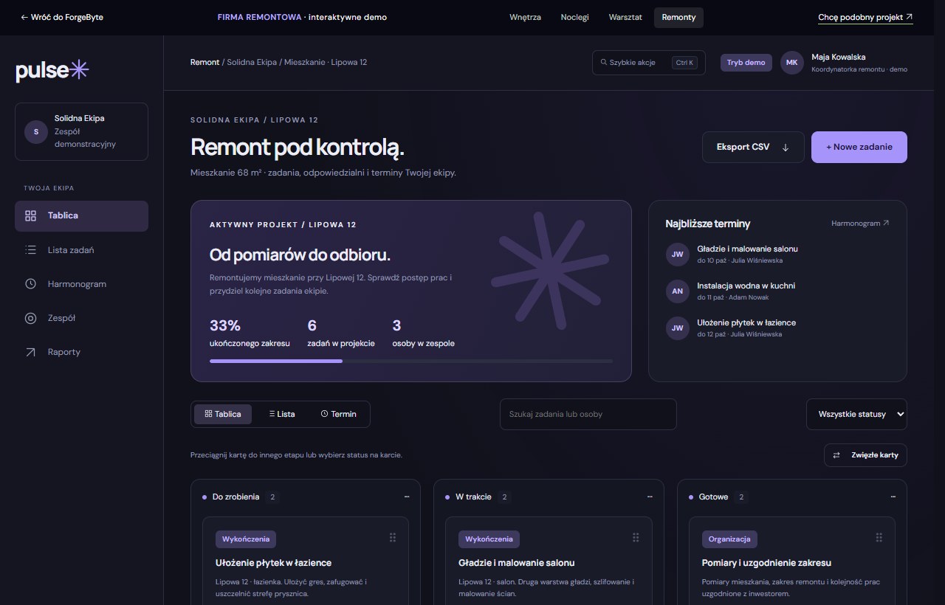Click the Szukaj zadania lub osoby field
Screen dimensions: 945x605
click(x=588, y=414)
